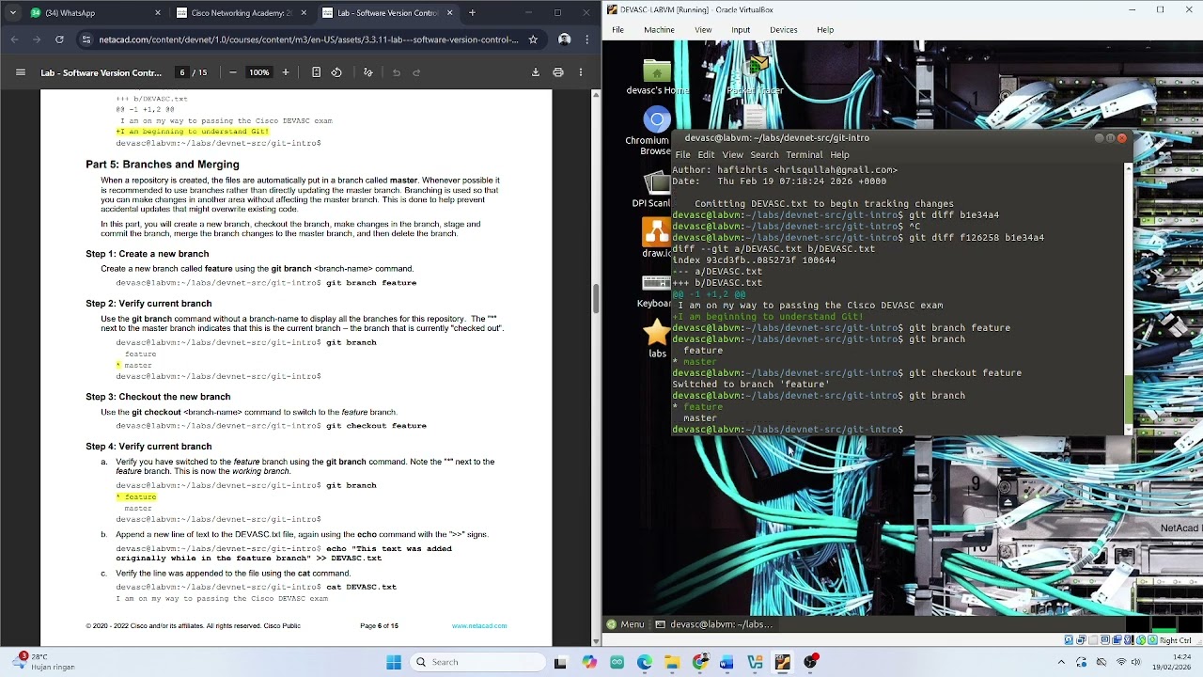This screenshot has width=1203, height=677.
Task: Click "Part 5: Branches and Merging" heading
Action: [x=163, y=165]
